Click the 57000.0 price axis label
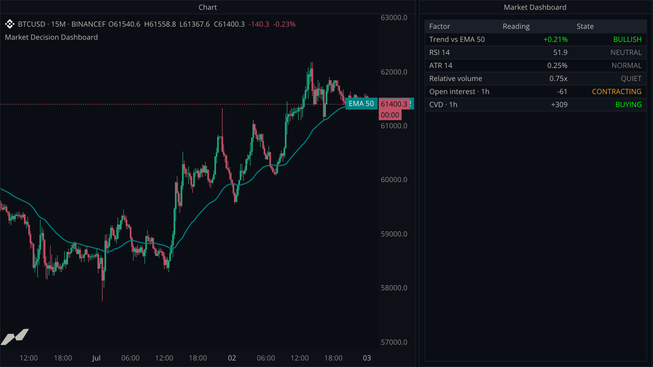The height and width of the screenshot is (367, 653). [x=394, y=342]
